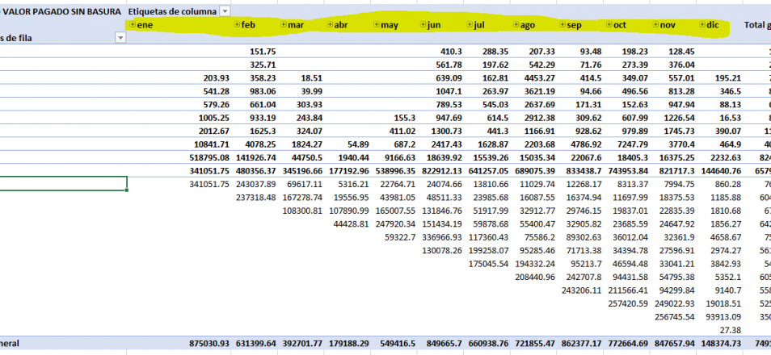Click the plus icon beside mar

(283, 25)
